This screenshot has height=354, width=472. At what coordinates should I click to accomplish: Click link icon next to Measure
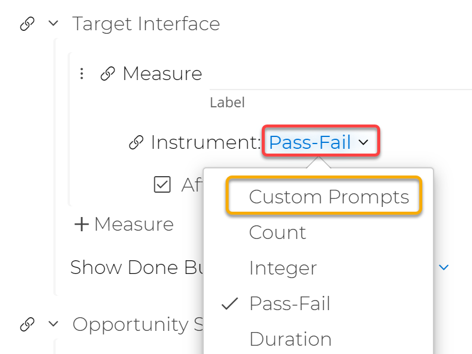click(x=107, y=74)
